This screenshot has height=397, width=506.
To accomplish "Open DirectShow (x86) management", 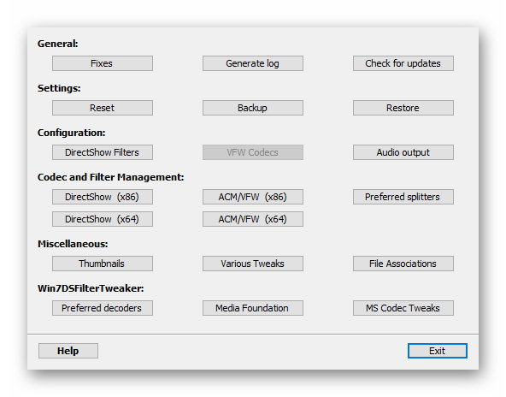I will coord(103,197).
